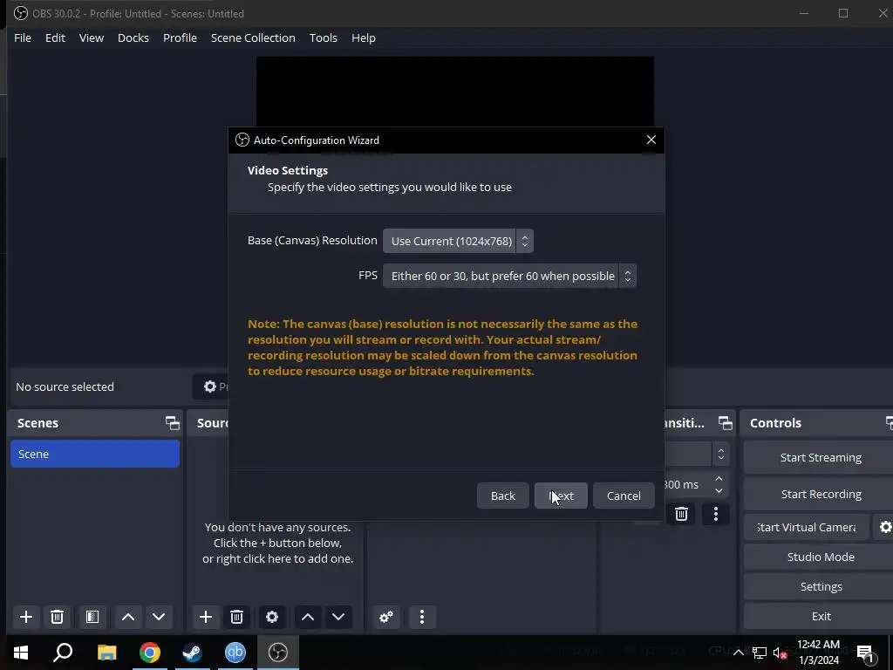
Task: Launch File Explorer from taskbar
Action: 106,653
